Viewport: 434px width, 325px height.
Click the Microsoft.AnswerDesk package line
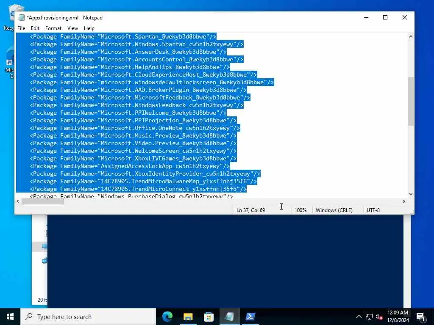click(x=128, y=52)
